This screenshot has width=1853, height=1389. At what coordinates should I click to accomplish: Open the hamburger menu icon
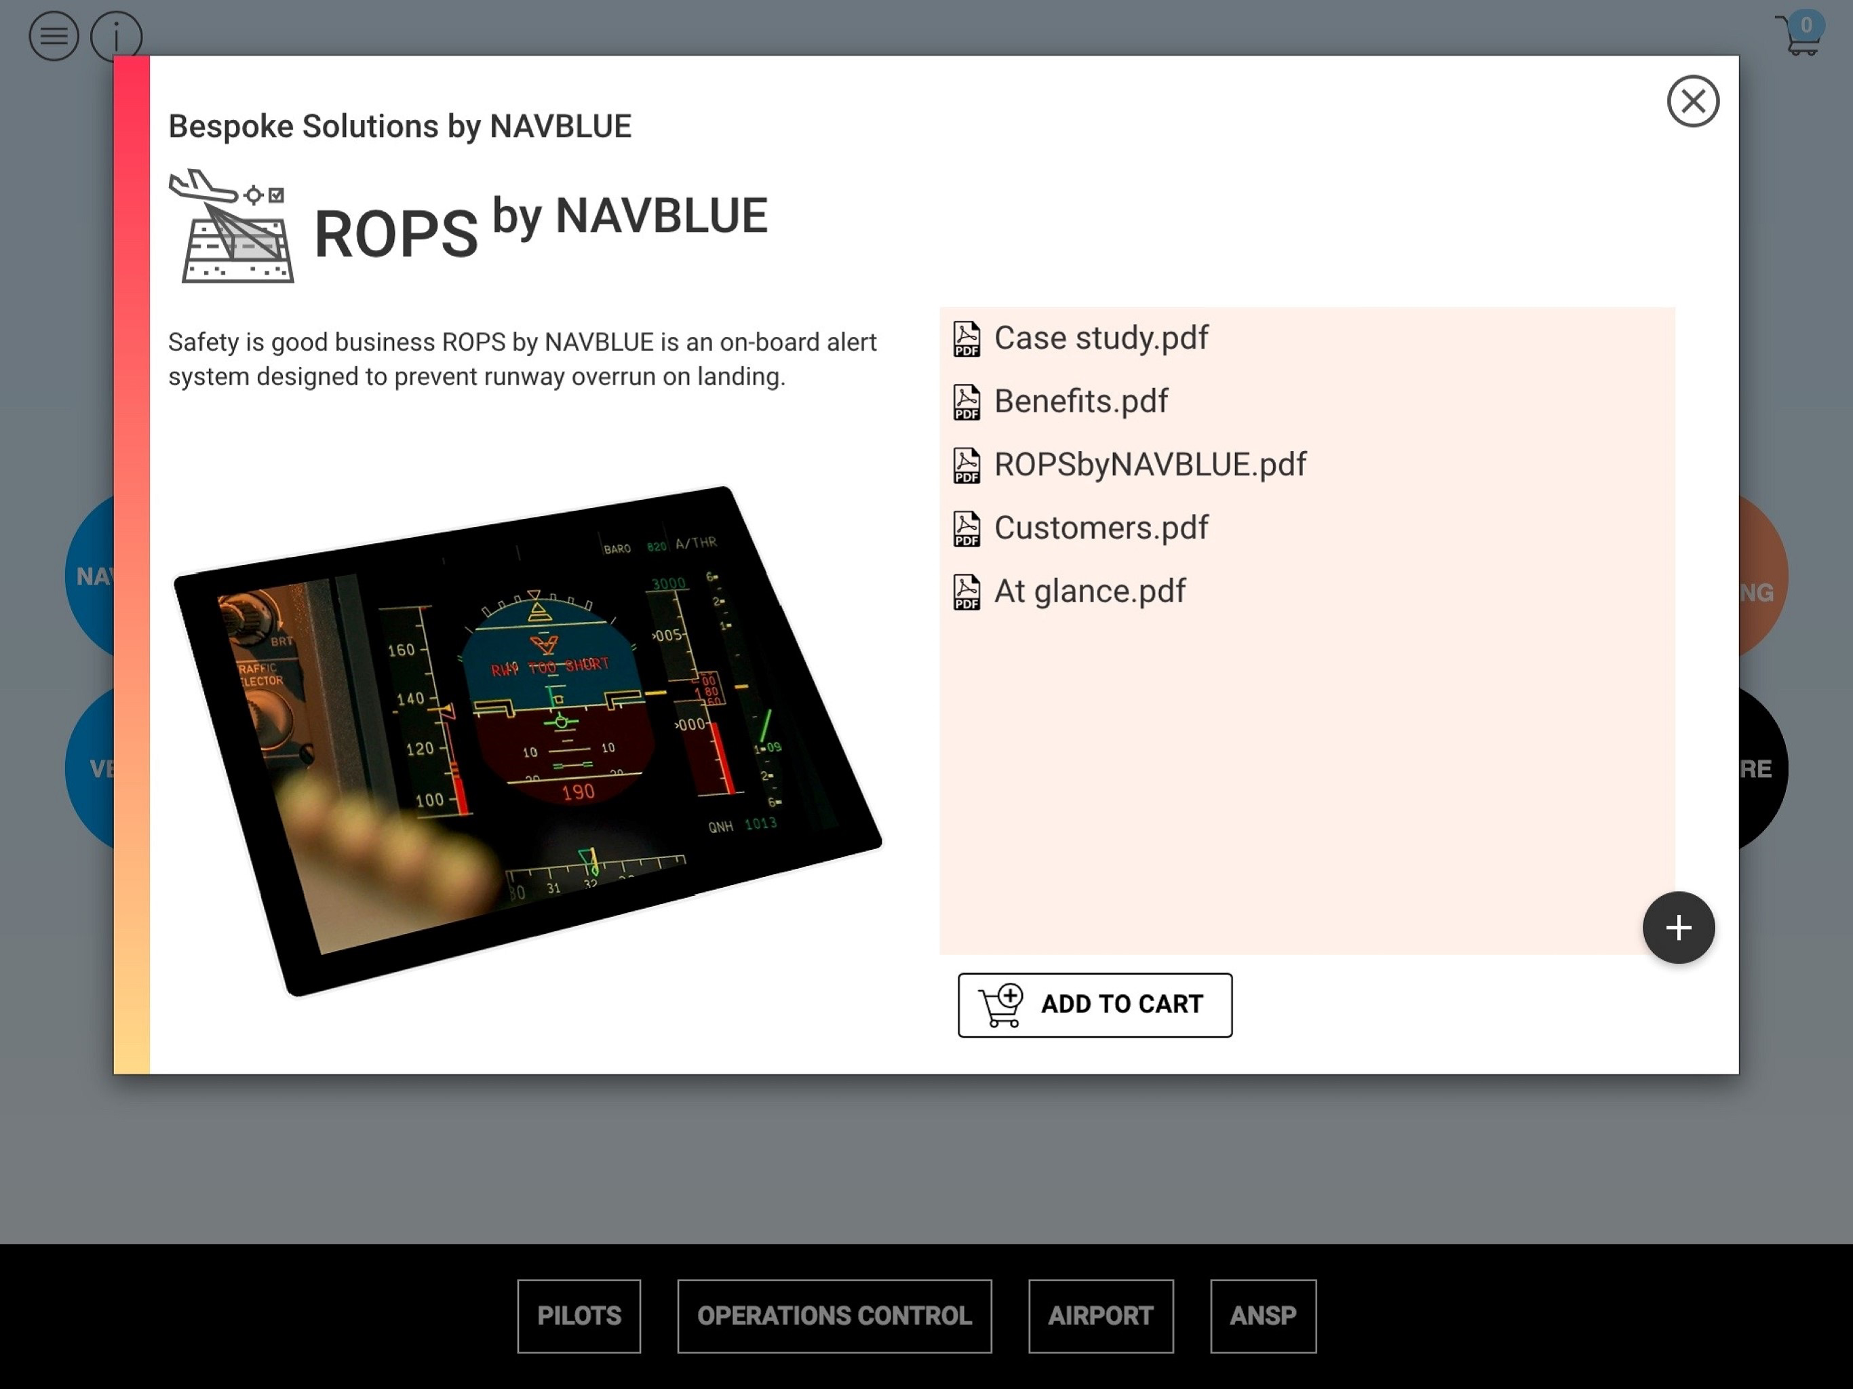[54, 36]
